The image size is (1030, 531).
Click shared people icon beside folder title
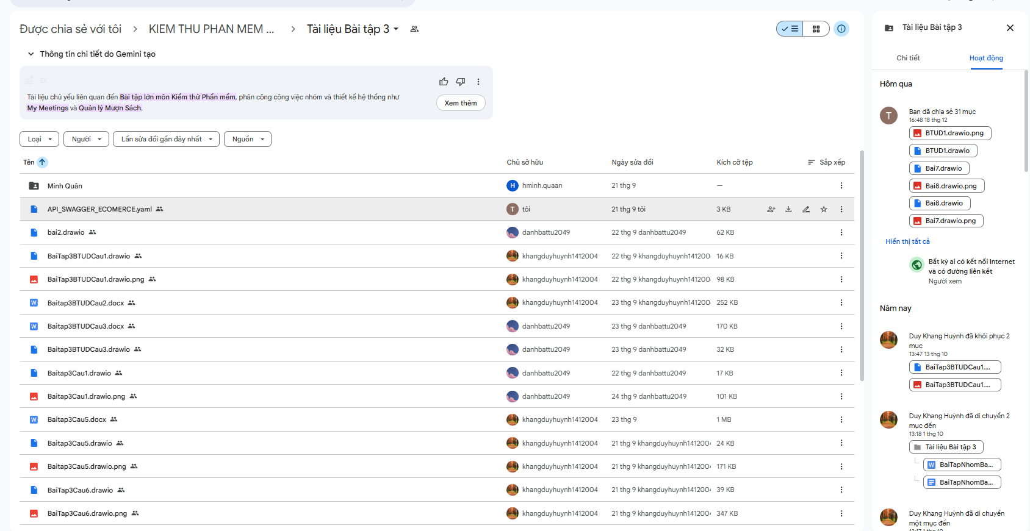pos(414,29)
